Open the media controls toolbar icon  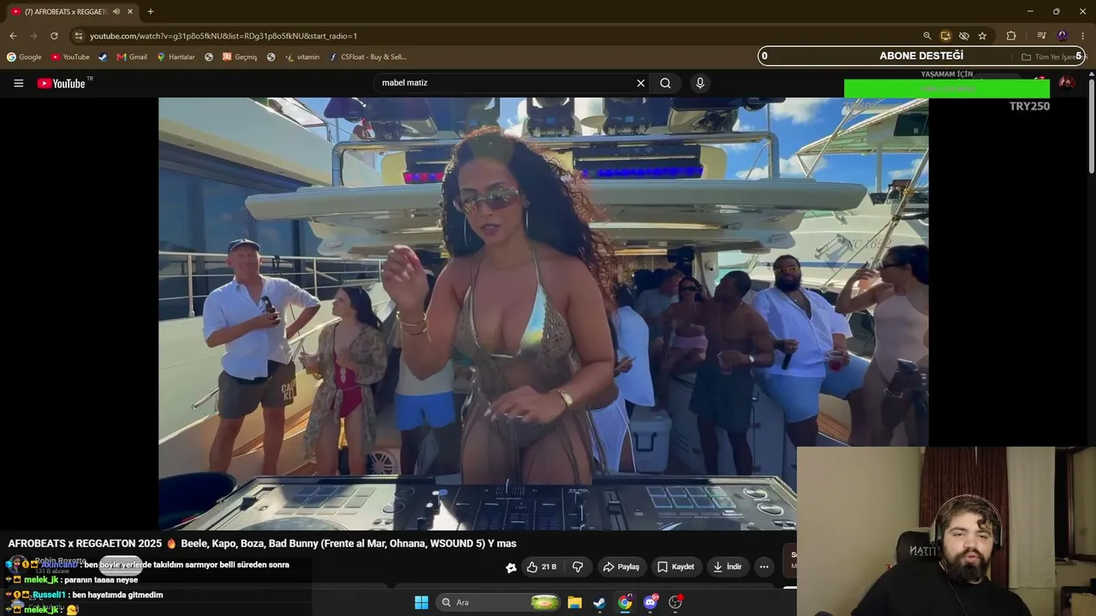point(1041,36)
